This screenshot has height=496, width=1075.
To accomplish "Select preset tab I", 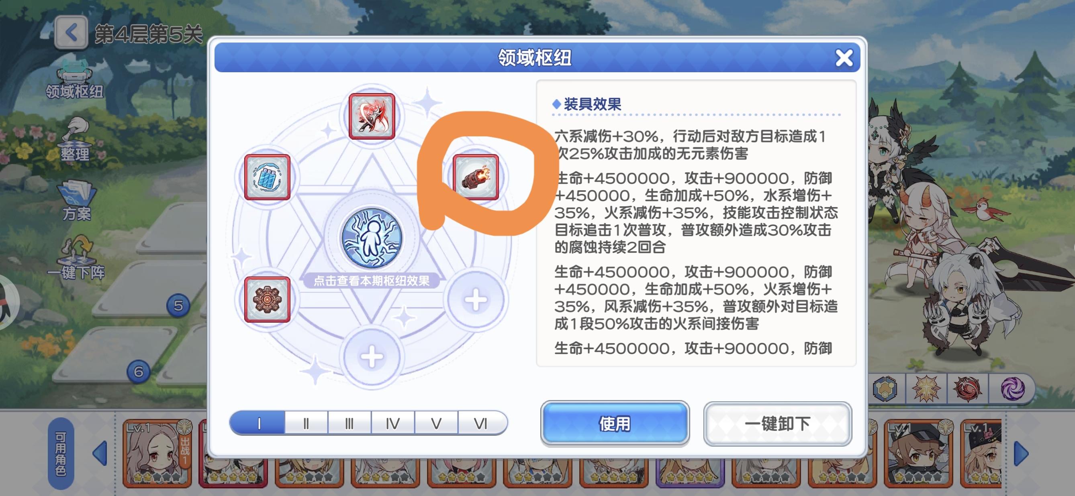I will [x=258, y=423].
